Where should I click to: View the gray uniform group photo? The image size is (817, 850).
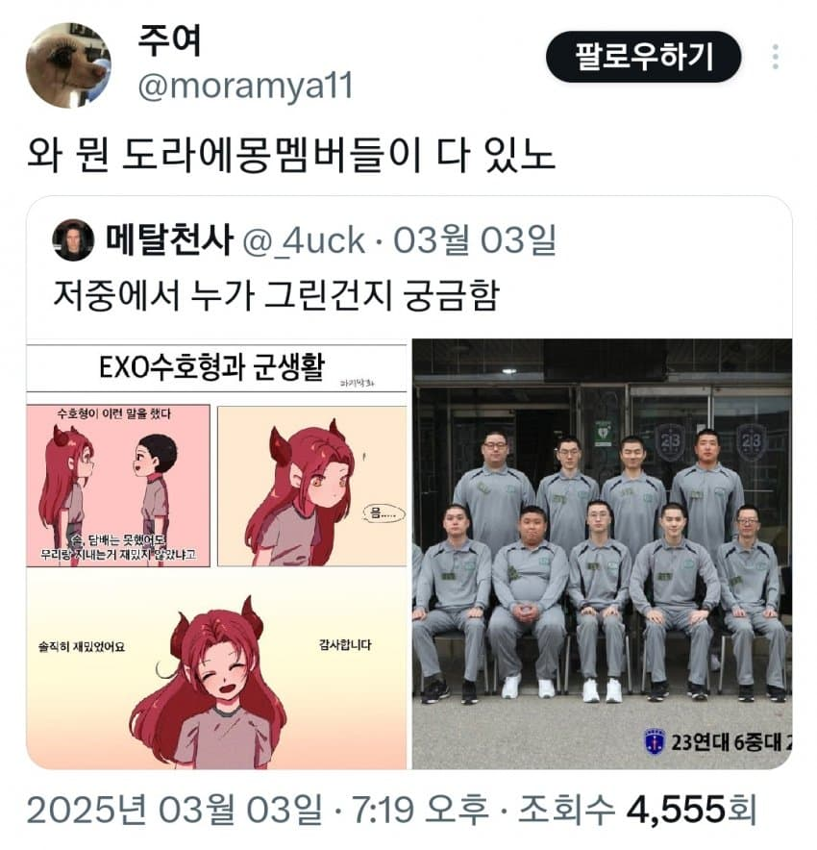[602, 554]
